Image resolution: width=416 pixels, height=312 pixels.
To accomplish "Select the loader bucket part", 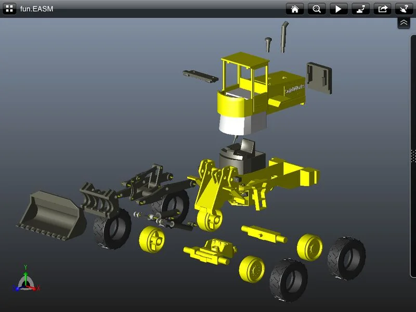I will point(49,216).
